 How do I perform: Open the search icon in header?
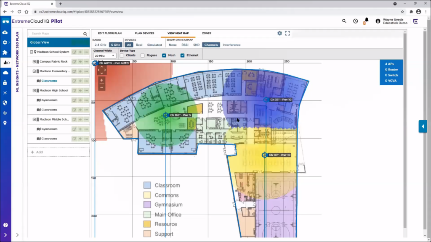click(344, 21)
